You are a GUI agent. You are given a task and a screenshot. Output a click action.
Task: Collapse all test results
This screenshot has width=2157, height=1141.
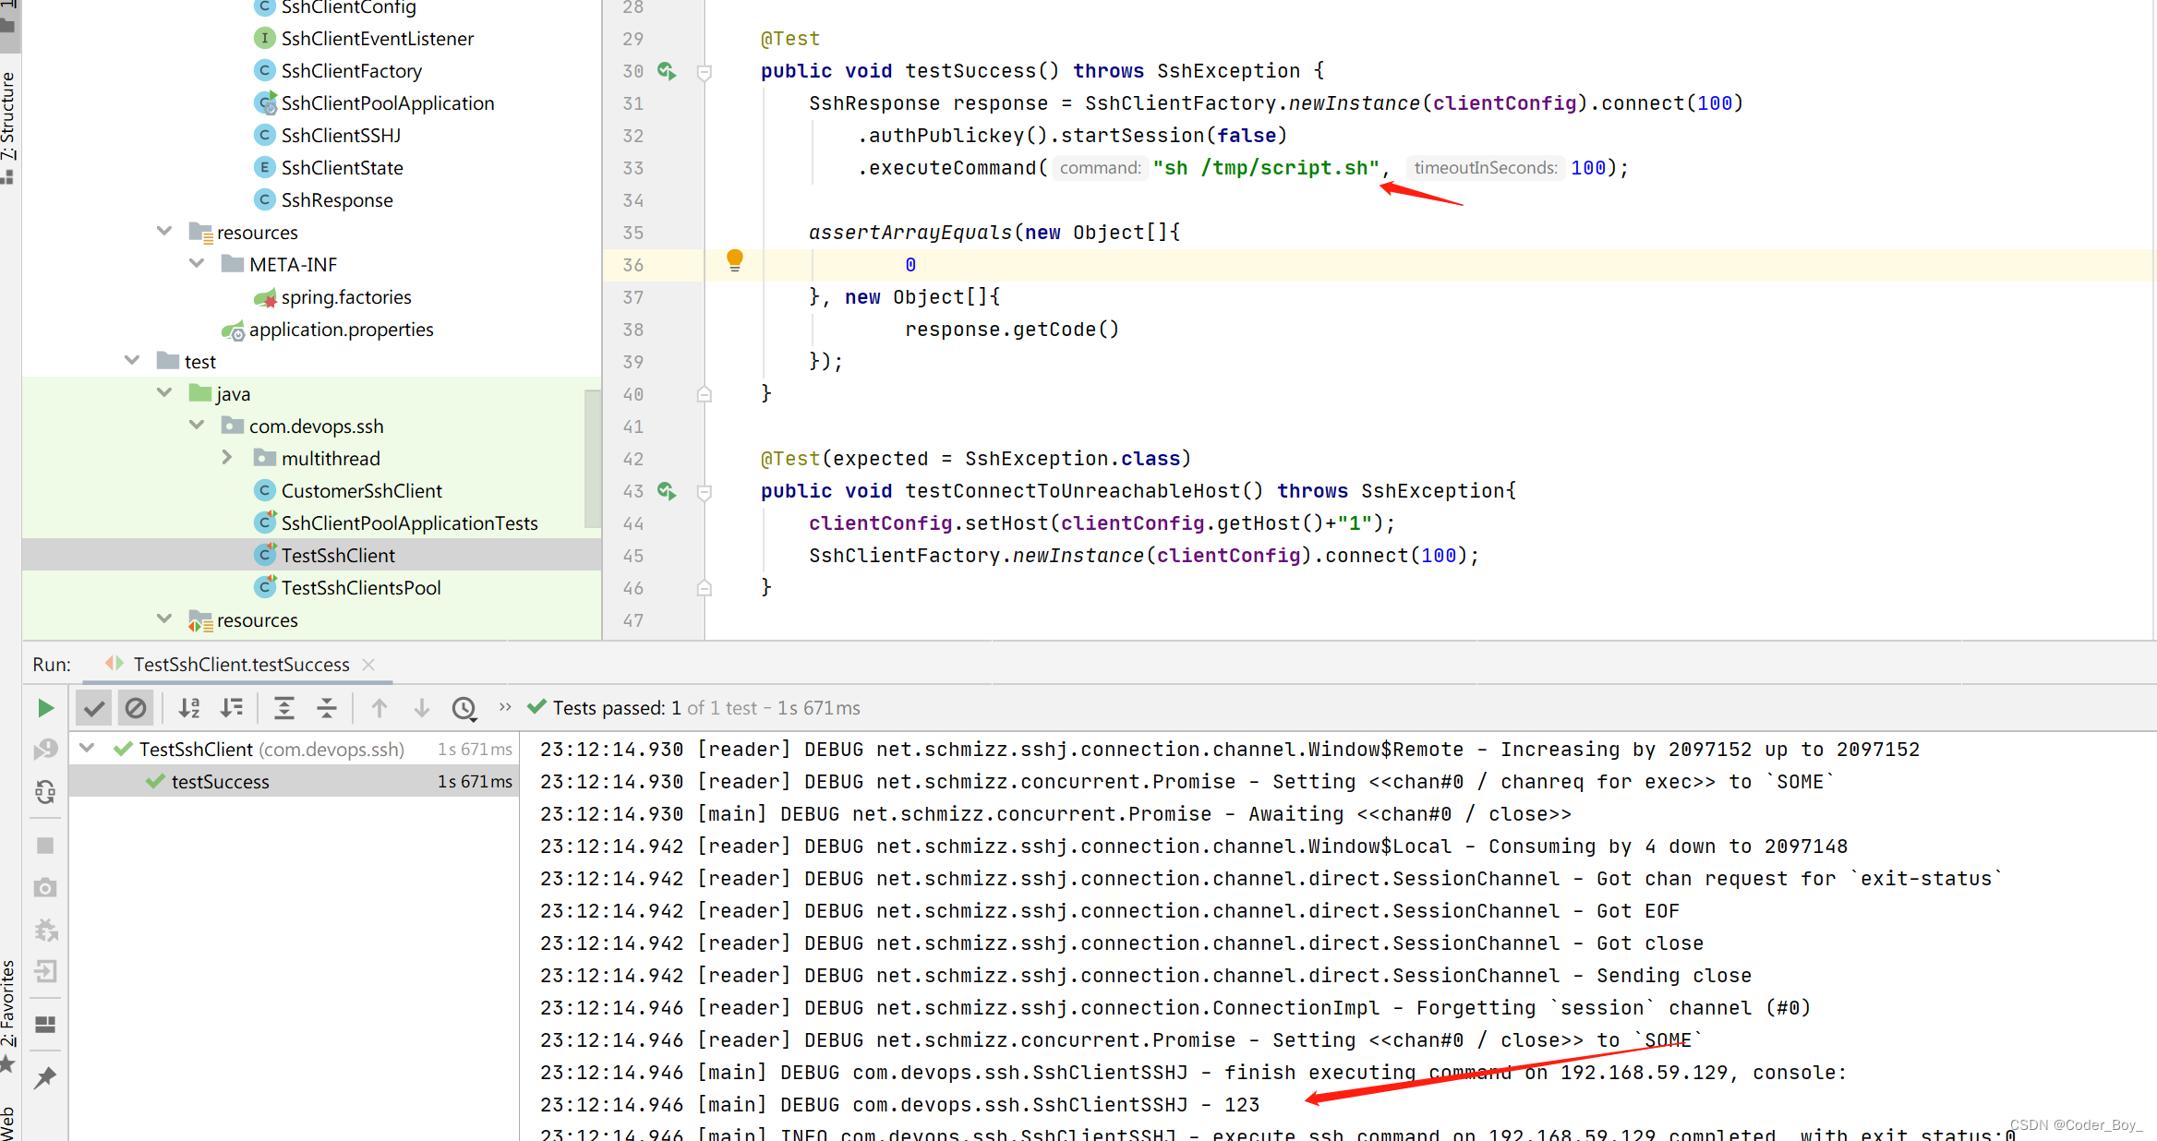pos(327,708)
